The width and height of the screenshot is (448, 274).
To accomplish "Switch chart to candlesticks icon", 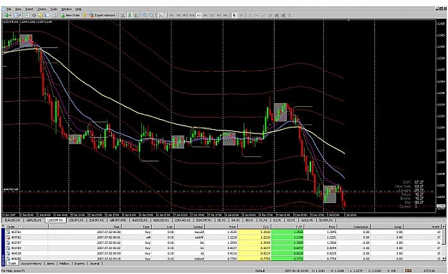I will click(130, 15).
